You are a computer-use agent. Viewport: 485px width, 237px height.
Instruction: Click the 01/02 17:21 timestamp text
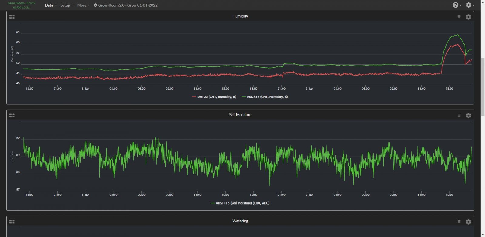[x=21, y=8]
